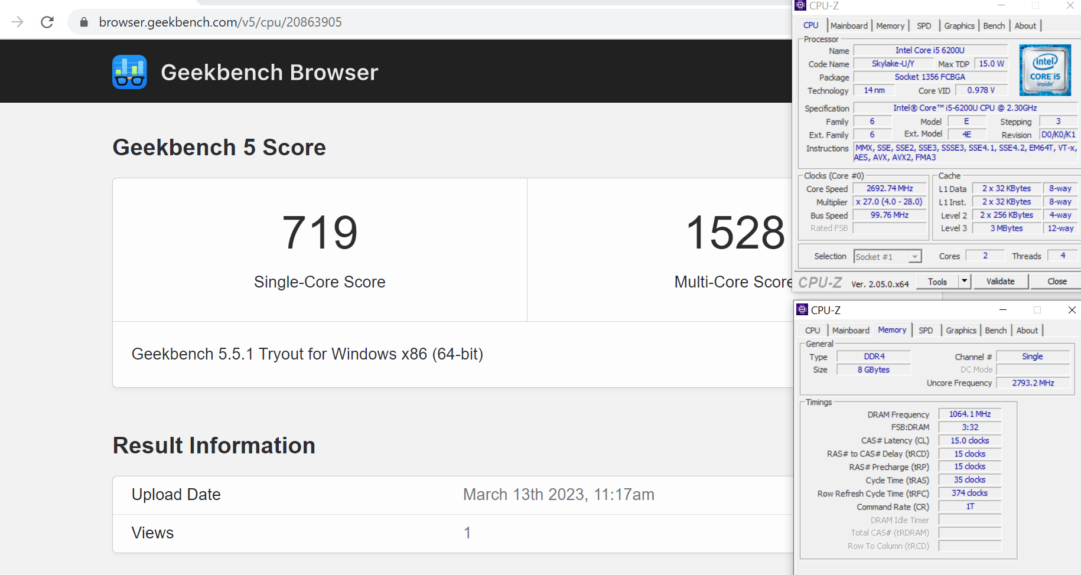Click the single-core score 719
1081x575 pixels.
tap(320, 233)
